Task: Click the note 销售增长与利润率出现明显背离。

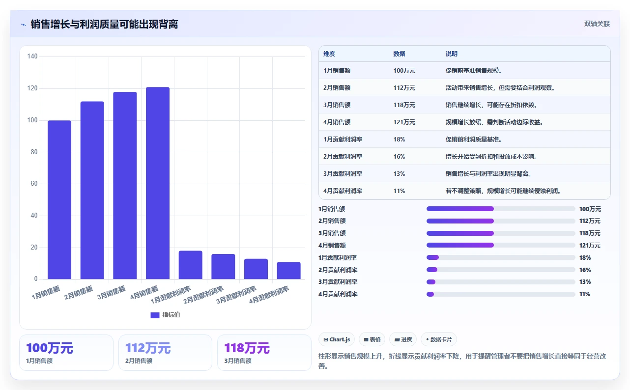Action: click(488, 174)
